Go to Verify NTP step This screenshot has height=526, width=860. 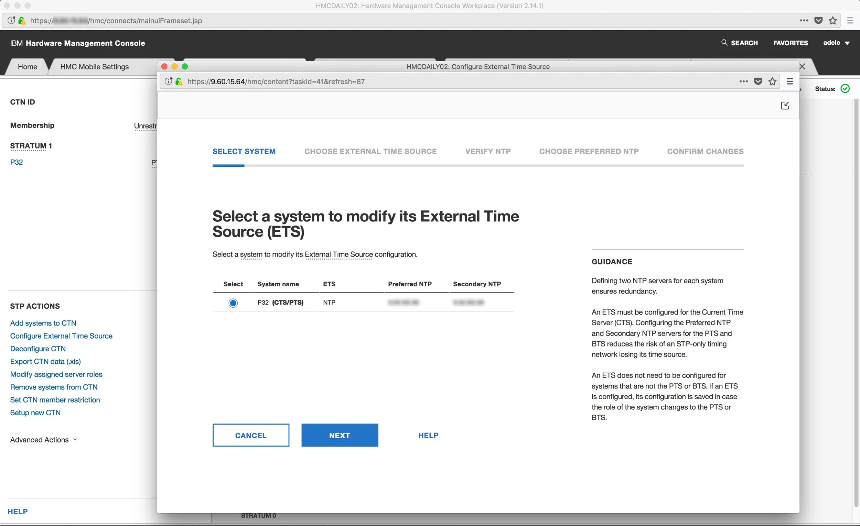(488, 151)
